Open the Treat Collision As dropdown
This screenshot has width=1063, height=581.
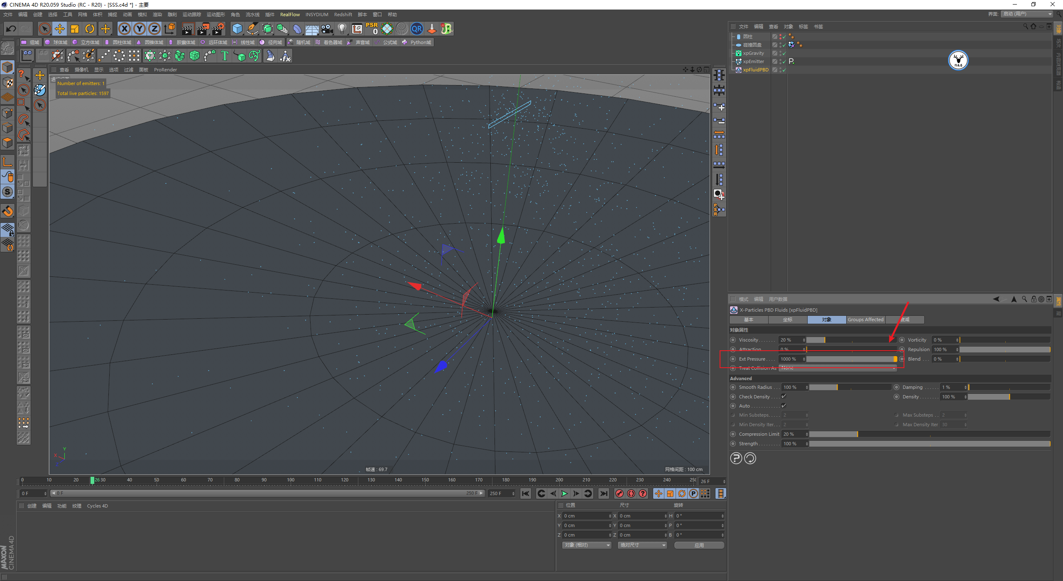point(837,368)
